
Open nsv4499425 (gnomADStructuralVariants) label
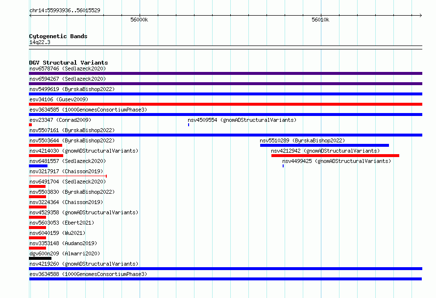pos(337,161)
